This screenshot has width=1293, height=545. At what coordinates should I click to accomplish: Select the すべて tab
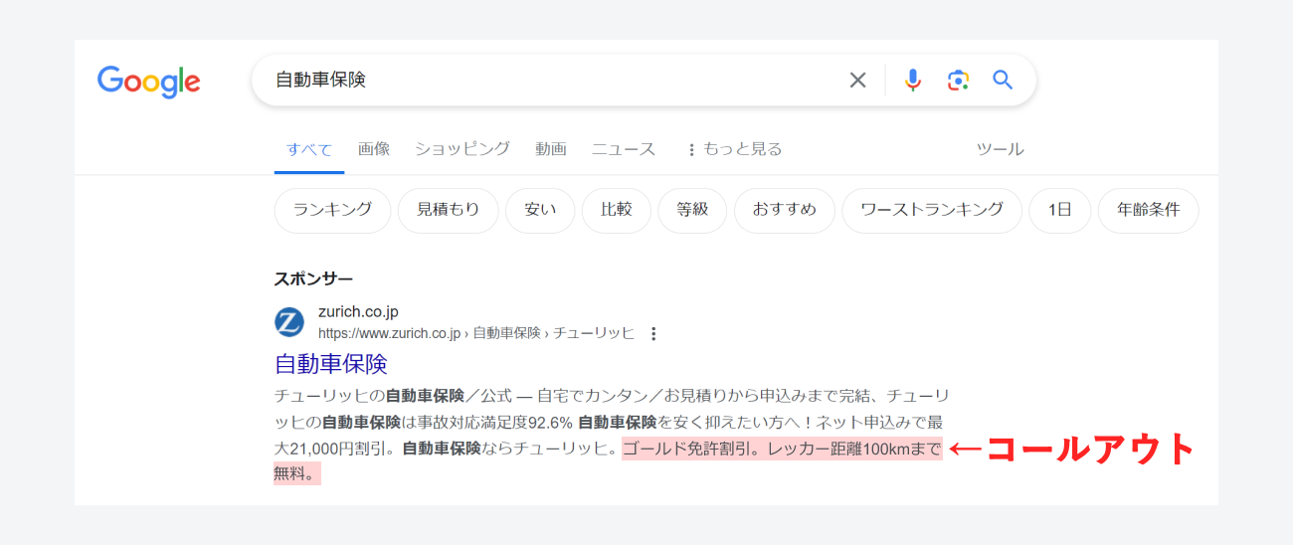309,149
